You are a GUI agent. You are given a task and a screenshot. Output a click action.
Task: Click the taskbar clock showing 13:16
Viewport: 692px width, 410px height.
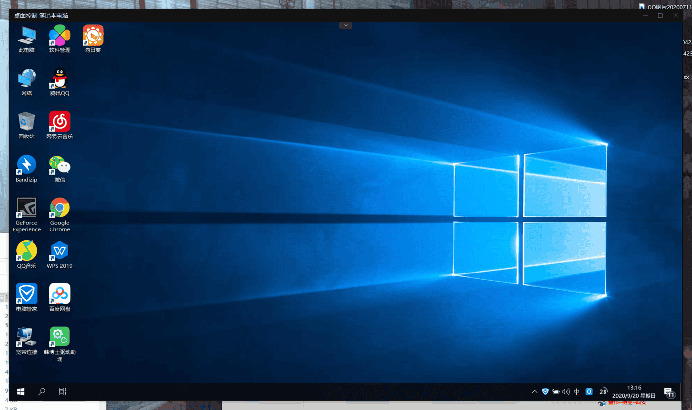point(634,392)
